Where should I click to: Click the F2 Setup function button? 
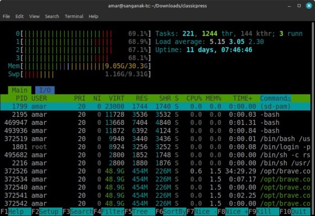pyautogui.click(x=47, y=212)
